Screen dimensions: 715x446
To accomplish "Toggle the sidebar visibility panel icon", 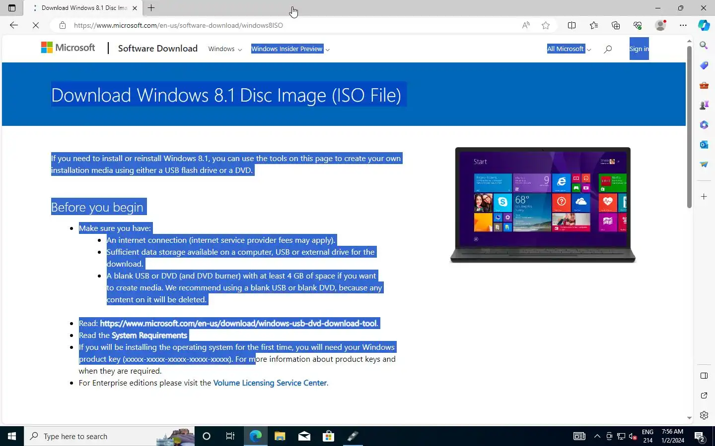I will 704,376.
